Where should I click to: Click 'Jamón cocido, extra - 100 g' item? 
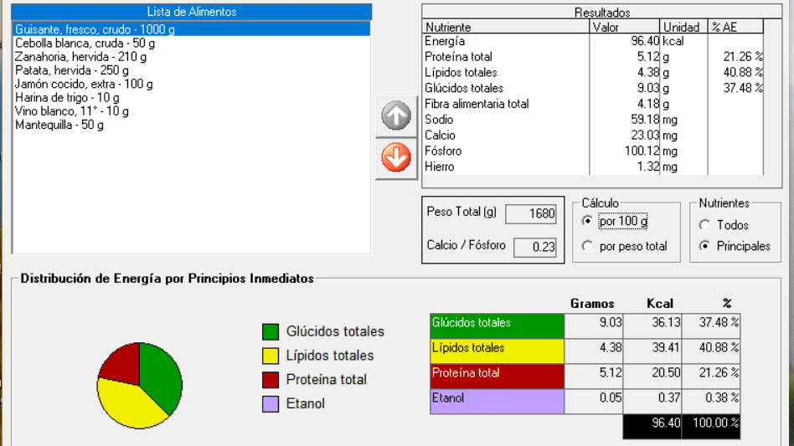click(x=84, y=84)
